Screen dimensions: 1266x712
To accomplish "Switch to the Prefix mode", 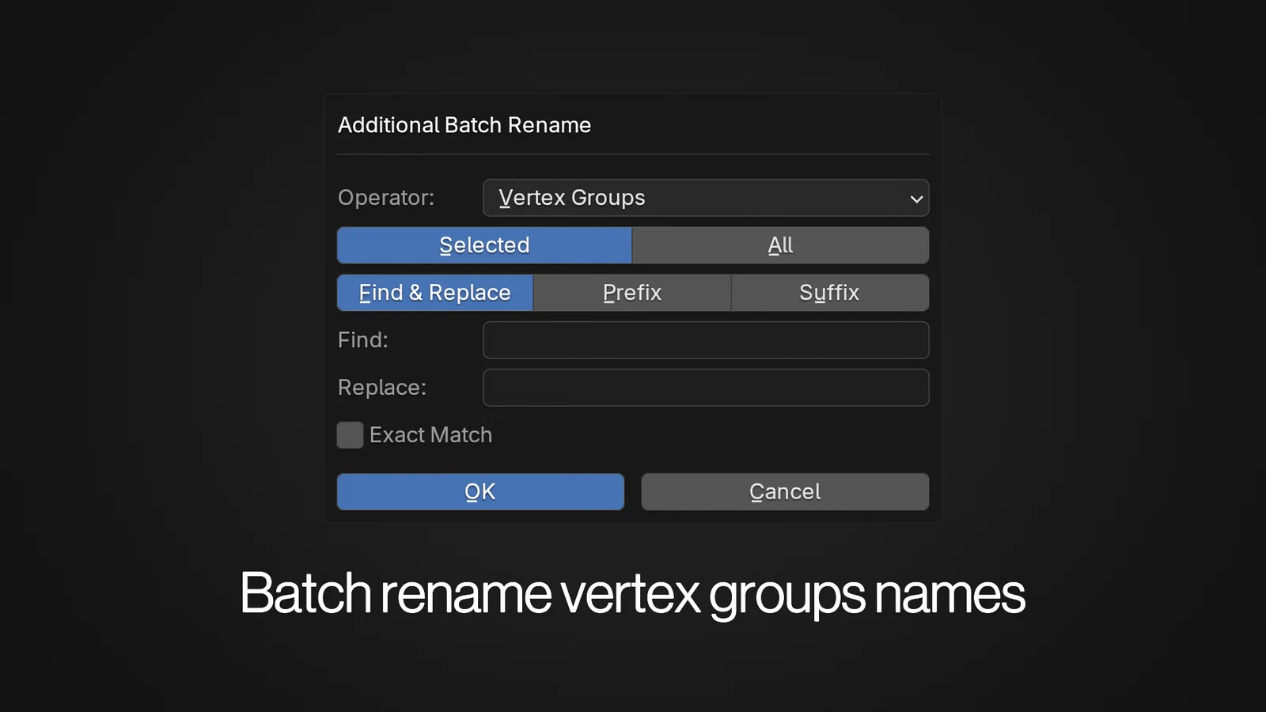I will [x=632, y=292].
